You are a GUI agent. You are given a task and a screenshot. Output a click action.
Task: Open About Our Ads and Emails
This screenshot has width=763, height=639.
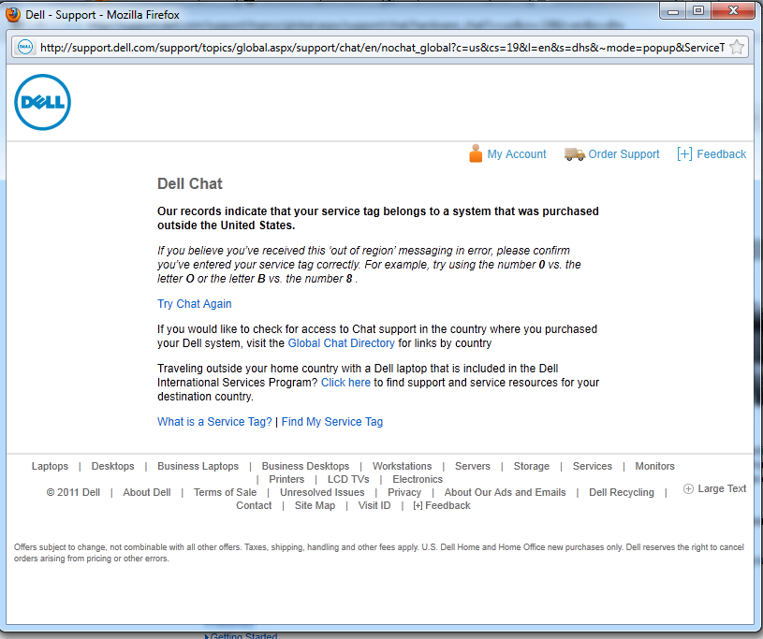pos(505,492)
